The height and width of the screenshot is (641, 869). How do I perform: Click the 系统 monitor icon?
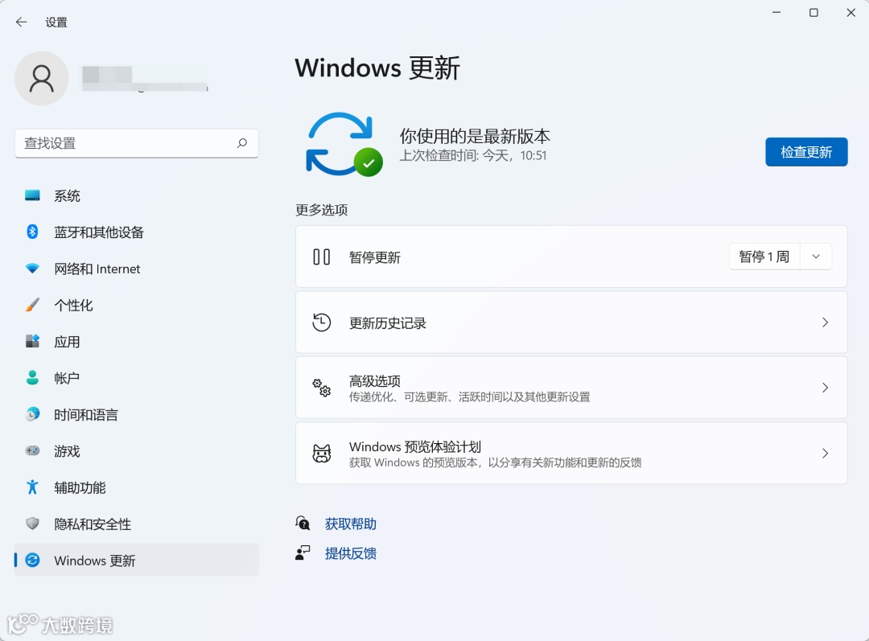click(33, 195)
